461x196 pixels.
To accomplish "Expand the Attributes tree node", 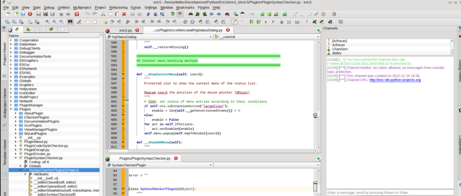I will coord(25,174).
